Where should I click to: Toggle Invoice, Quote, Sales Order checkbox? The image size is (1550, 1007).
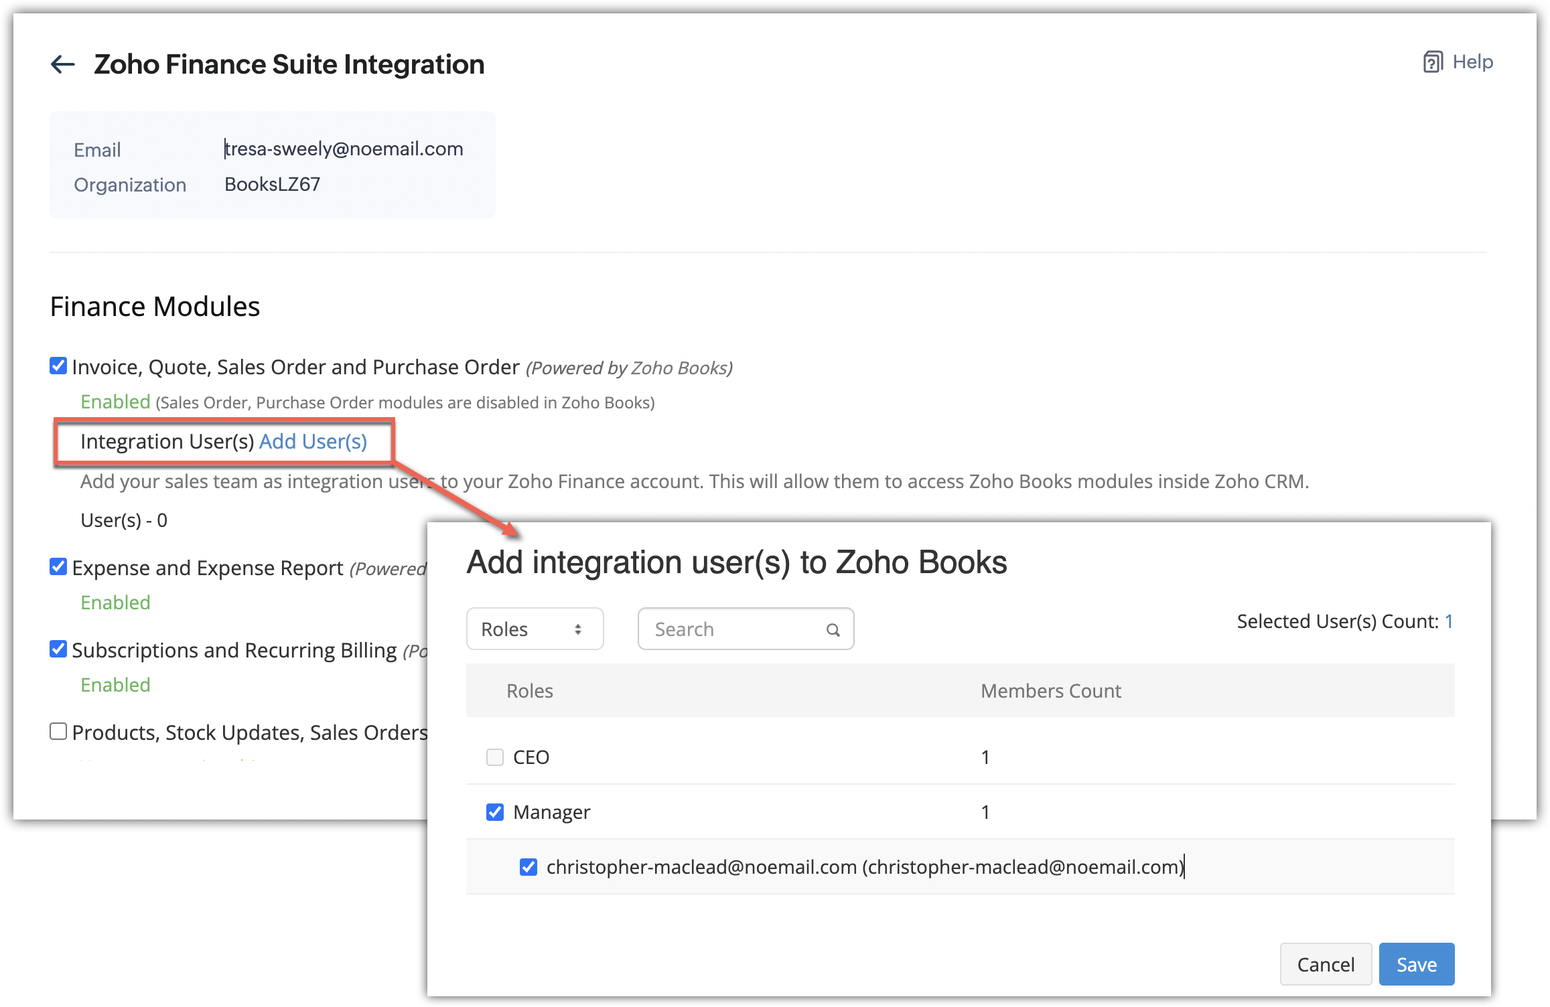coord(58,366)
